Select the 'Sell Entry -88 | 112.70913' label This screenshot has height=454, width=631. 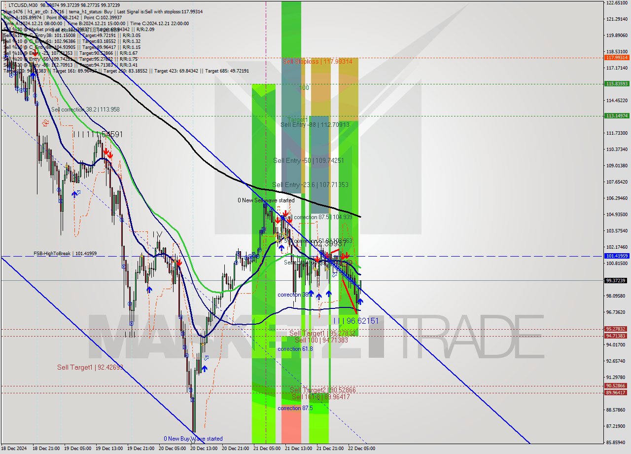(315, 125)
